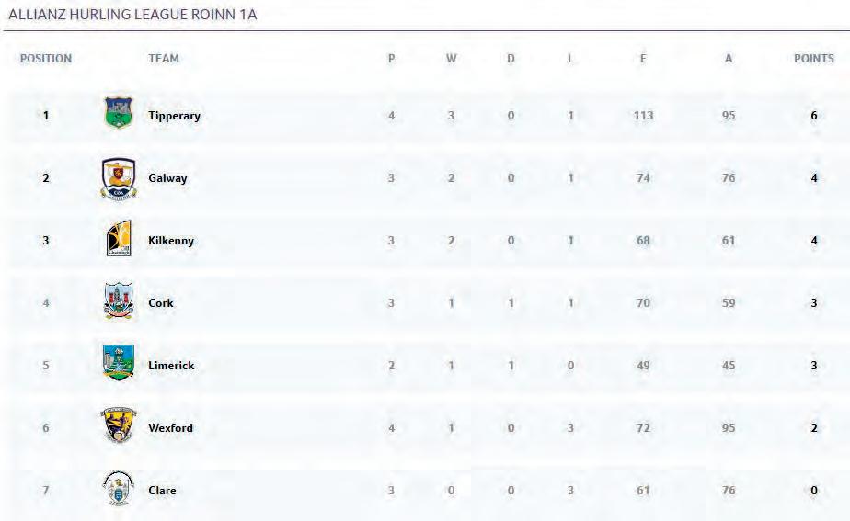850x521 pixels.
Task: Click the Galway county crest icon
Action: 118,177
